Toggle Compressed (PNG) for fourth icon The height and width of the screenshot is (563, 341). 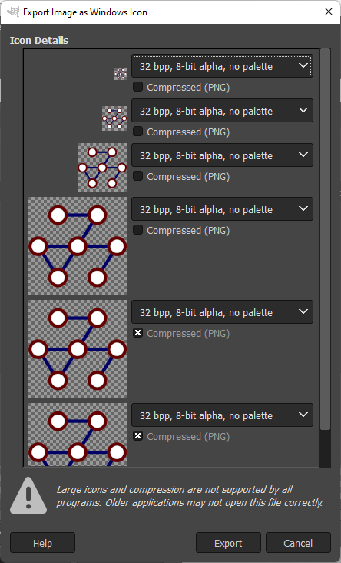(x=137, y=230)
